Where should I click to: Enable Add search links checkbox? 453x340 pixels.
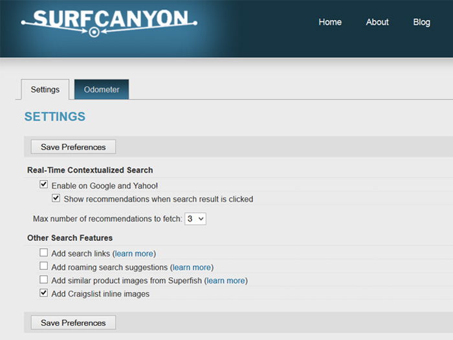coord(43,253)
